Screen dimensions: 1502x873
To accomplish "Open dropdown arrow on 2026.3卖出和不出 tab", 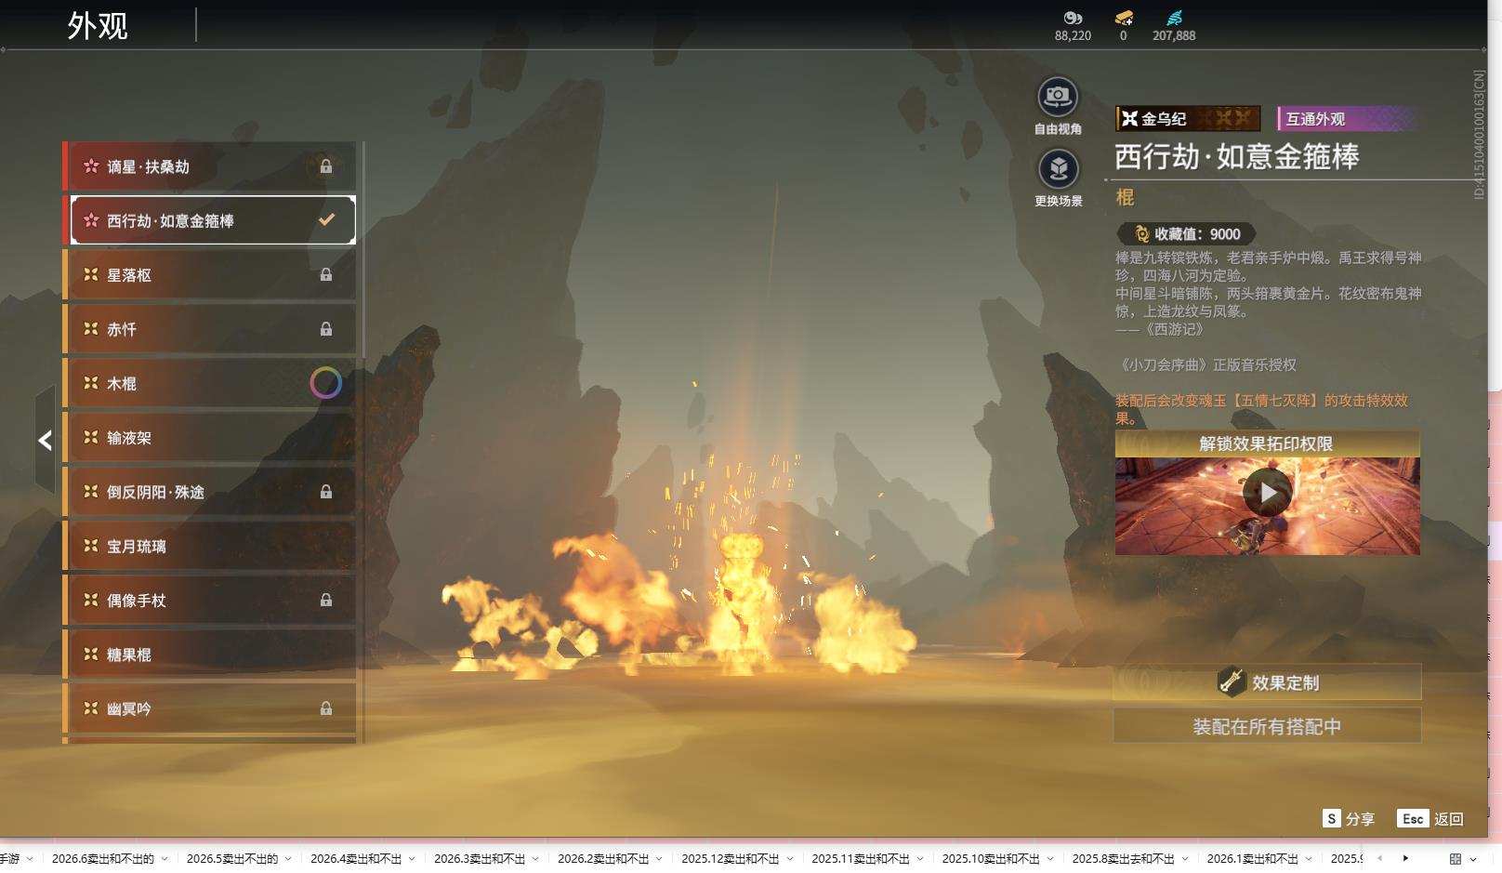I will (x=535, y=859).
